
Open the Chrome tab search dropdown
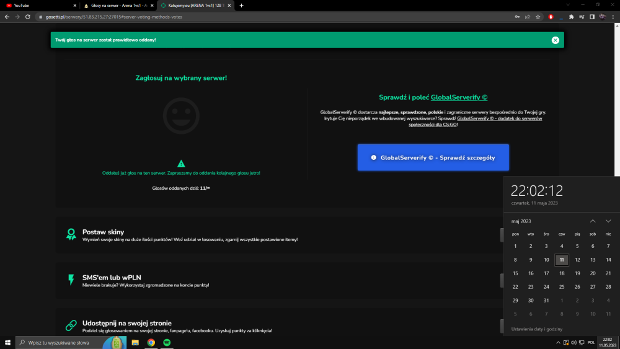568,5
